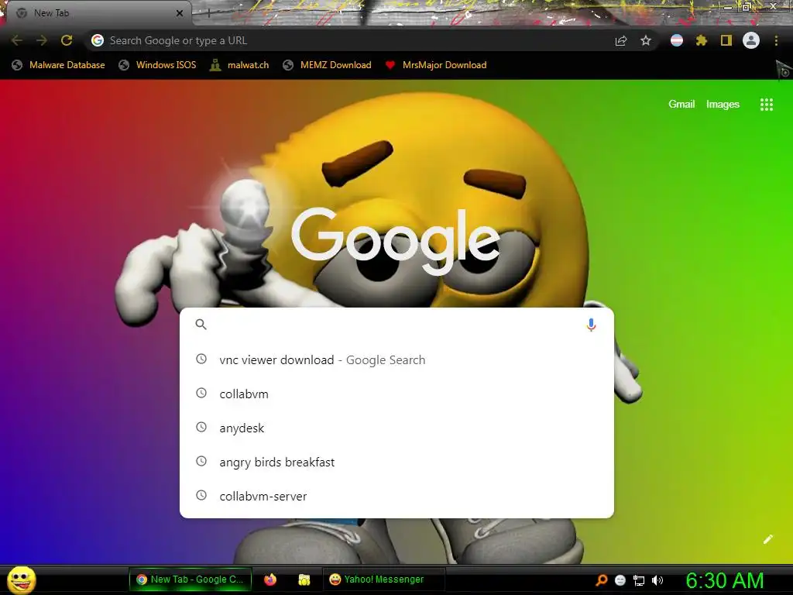This screenshot has width=793, height=595.
Task: Follow the Images link
Action: tap(723, 105)
